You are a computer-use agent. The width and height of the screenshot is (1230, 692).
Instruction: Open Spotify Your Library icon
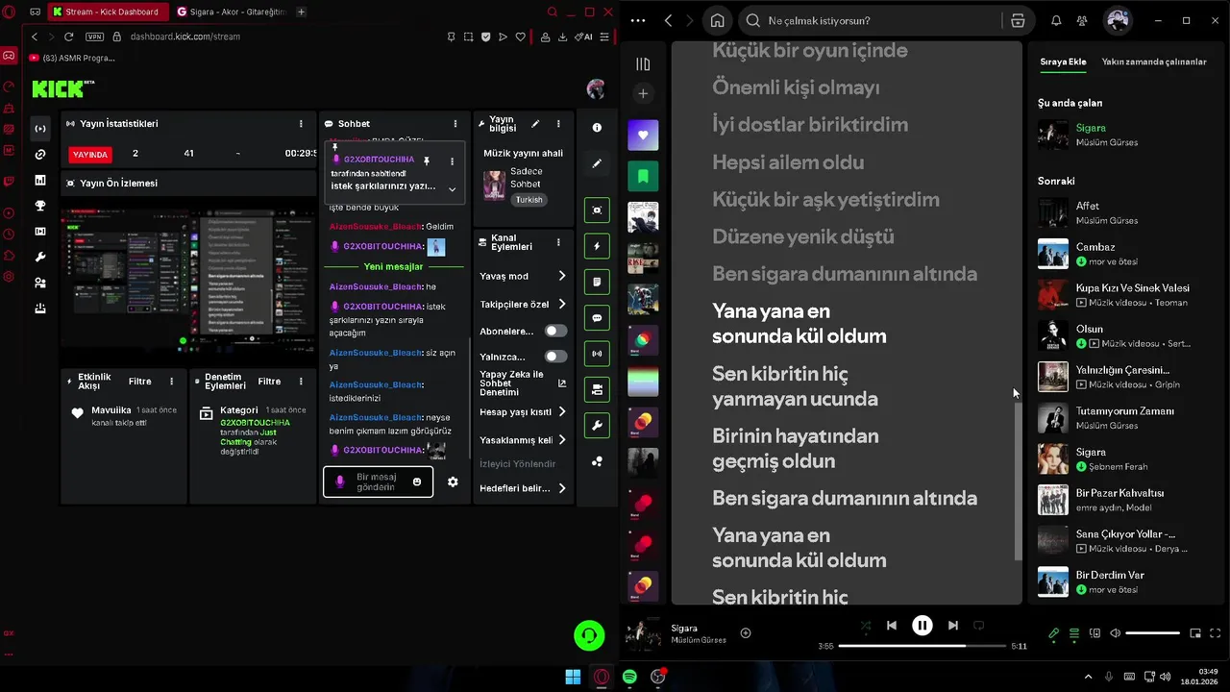tap(643, 64)
